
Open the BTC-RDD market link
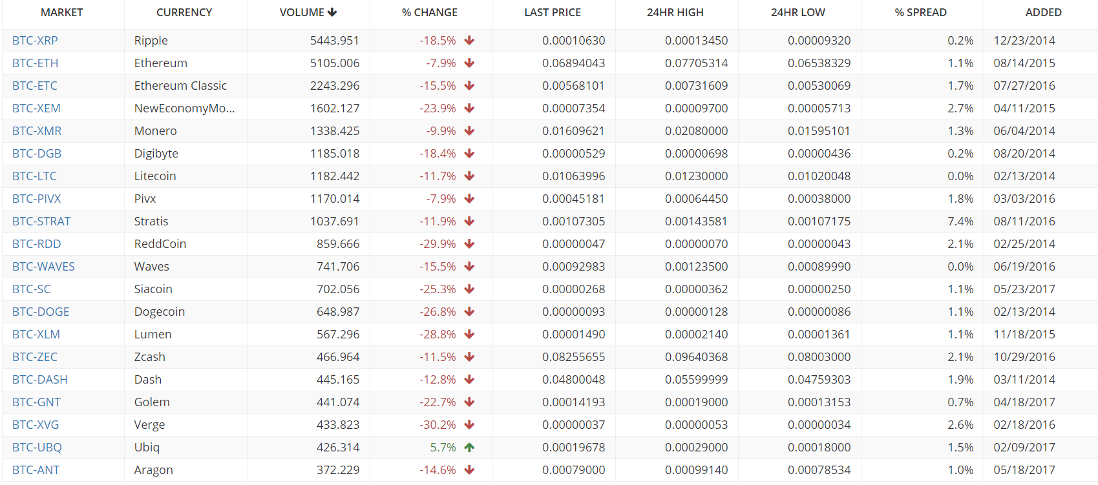(37, 244)
